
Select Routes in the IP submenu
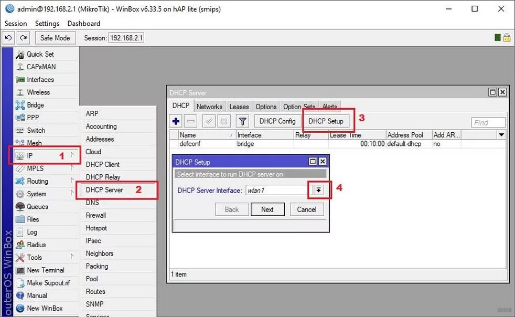pyautogui.click(x=117, y=292)
